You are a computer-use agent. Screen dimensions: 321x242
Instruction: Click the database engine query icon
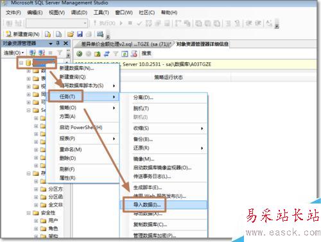[x=48, y=34]
